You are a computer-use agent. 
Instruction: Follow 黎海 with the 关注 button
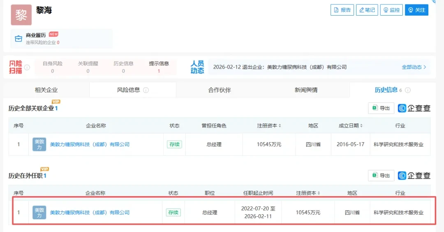click(416, 10)
